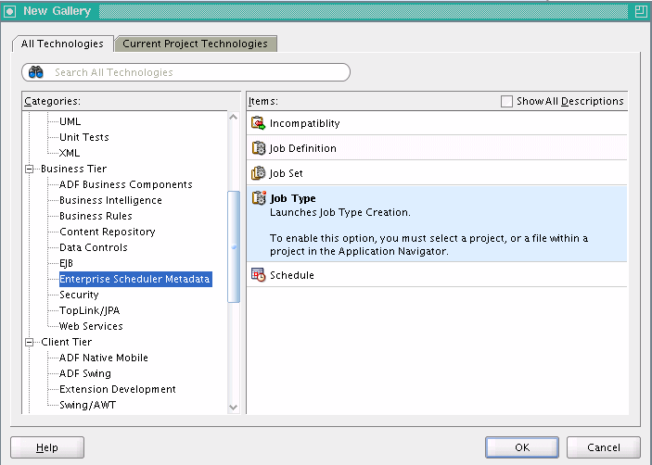Select Data Controls category
The height and width of the screenshot is (465, 652).
coord(93,247)
